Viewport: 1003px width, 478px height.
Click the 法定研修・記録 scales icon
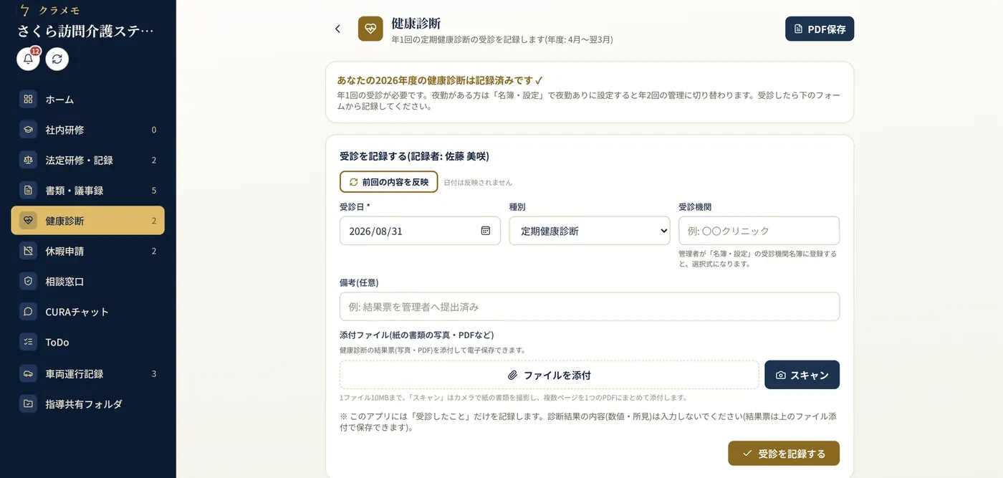(x=28, y=160)
